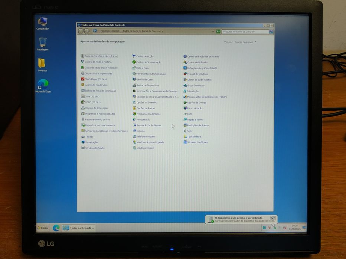Expand the address bar history dropdown arrow
This screenshot has width=346, height=259.
(213, 31)
